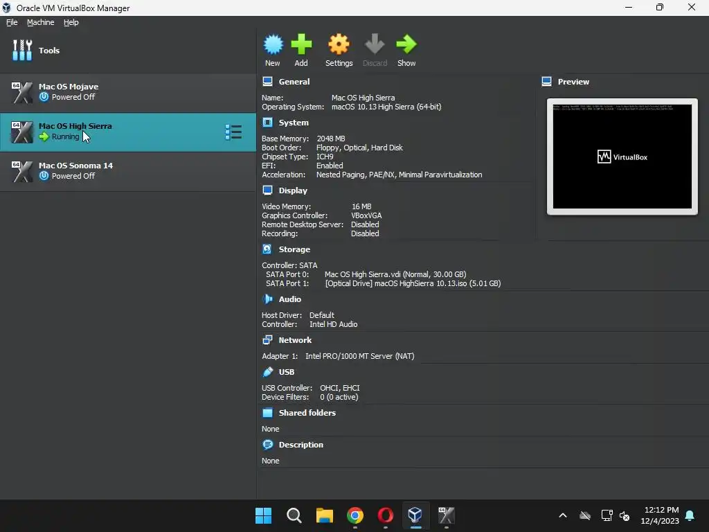
Task: Select the Mac OS High Sierra running machine
Action: click(128, 132)
